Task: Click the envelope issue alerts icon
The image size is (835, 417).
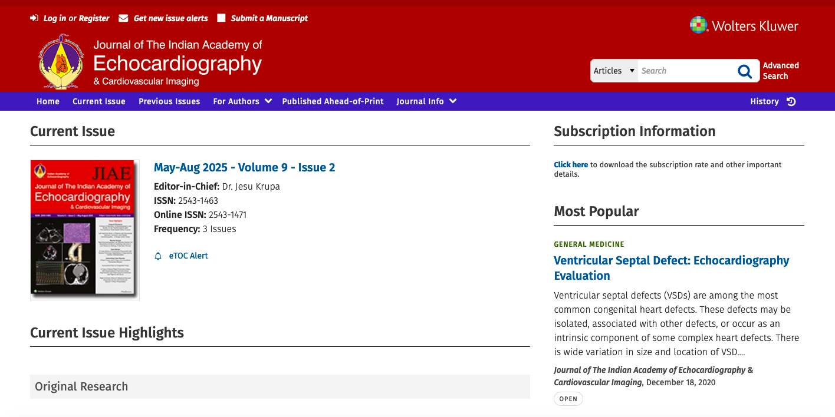Action: [x=123, y=18]
